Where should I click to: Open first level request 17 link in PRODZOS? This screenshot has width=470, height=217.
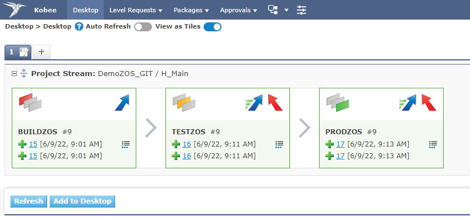340,144
